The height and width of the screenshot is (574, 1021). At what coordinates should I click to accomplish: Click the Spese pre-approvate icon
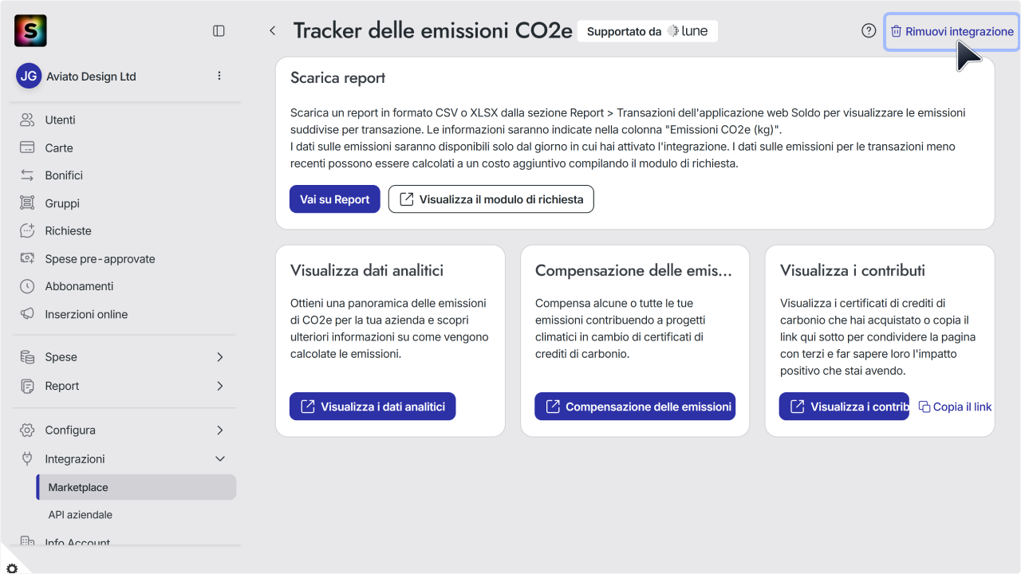(27, 258)
